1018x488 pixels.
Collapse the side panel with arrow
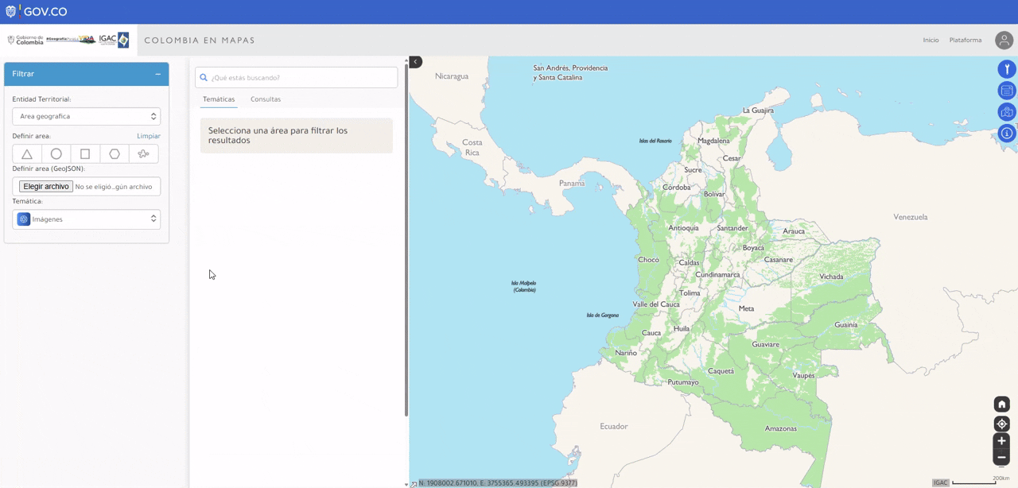(x=415, y=62)
